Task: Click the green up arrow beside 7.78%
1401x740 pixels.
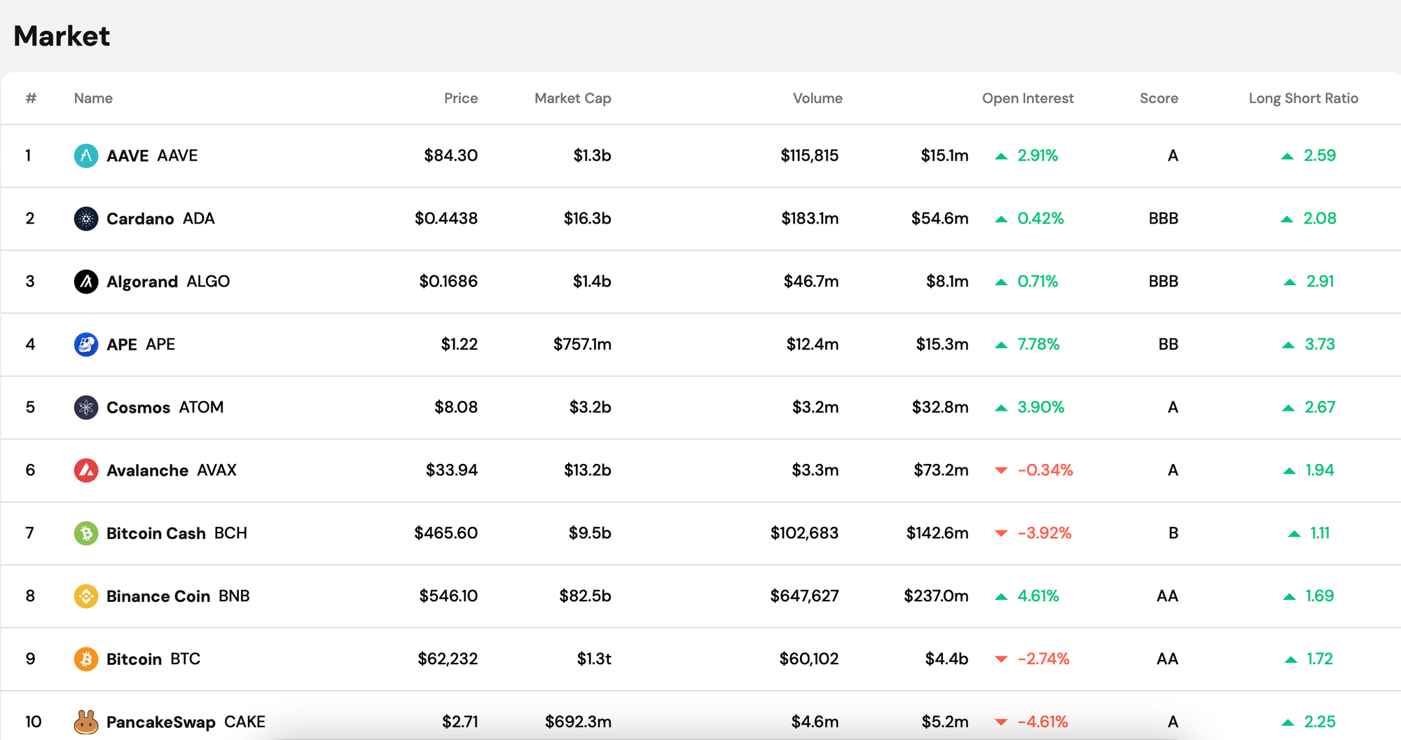Action: (x=1002, y=345)
